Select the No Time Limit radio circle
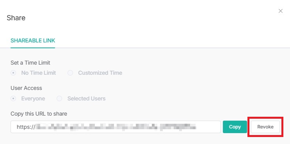 pos(13,73)
